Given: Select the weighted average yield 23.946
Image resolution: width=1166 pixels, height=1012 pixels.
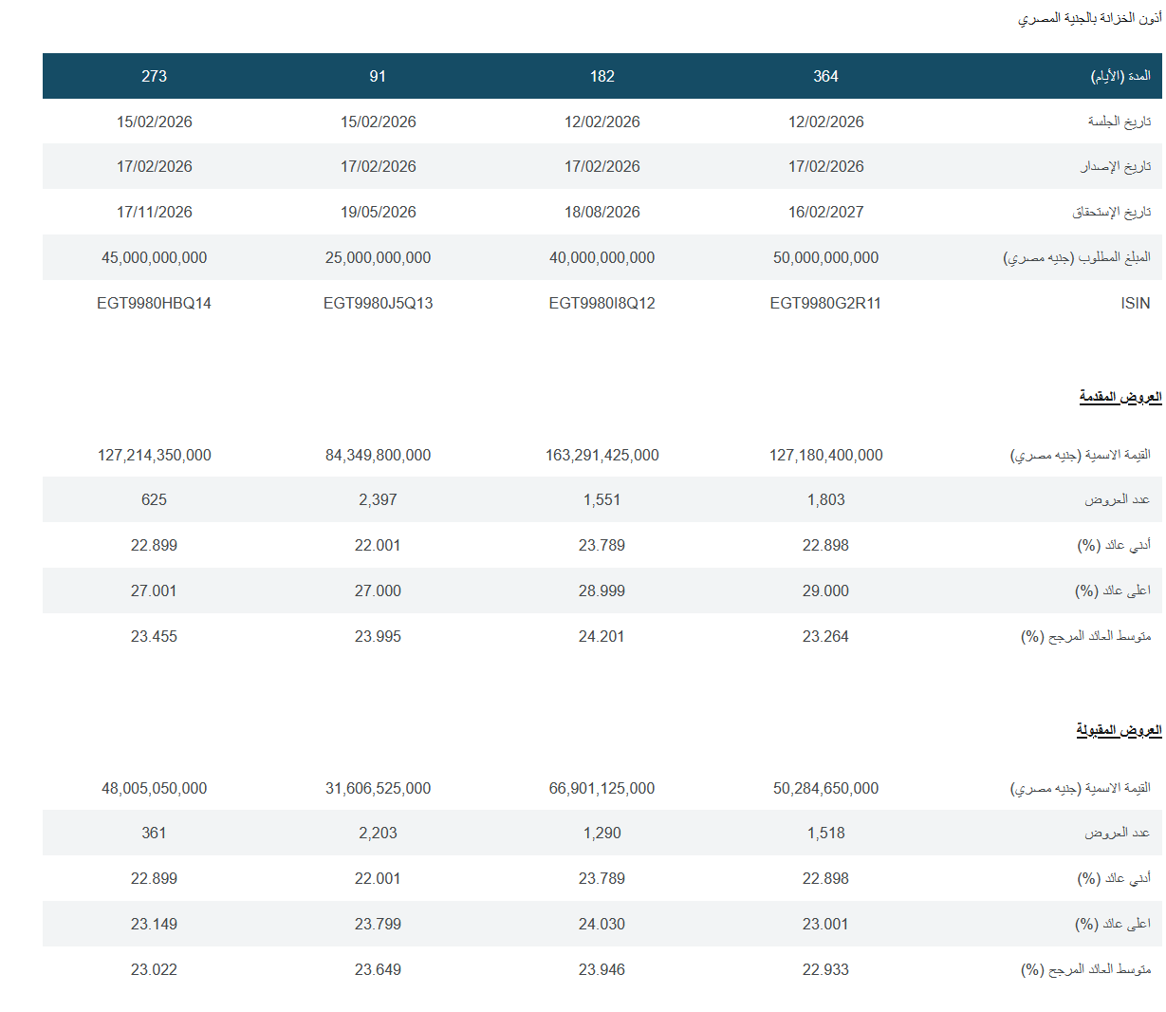Looking at the screenshot, I should pos(602,970).
